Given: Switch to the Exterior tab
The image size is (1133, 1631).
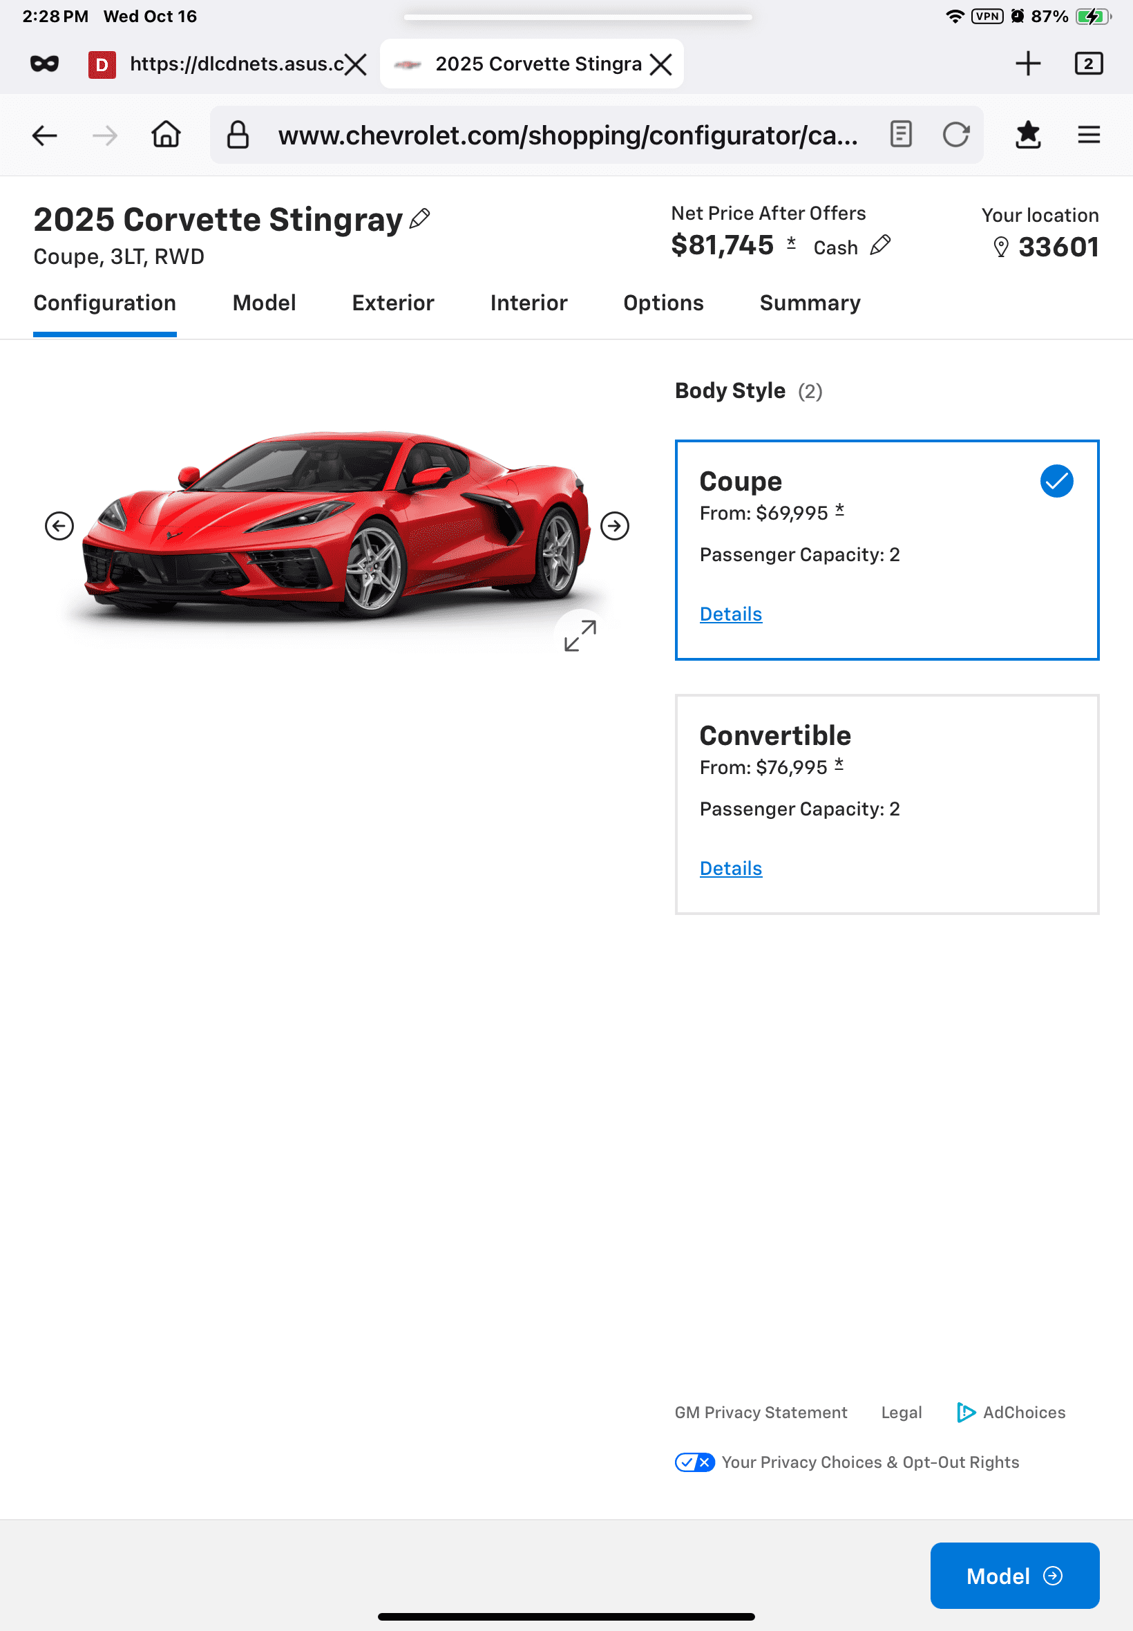Looking at the screenshot, I should point(392,303).
